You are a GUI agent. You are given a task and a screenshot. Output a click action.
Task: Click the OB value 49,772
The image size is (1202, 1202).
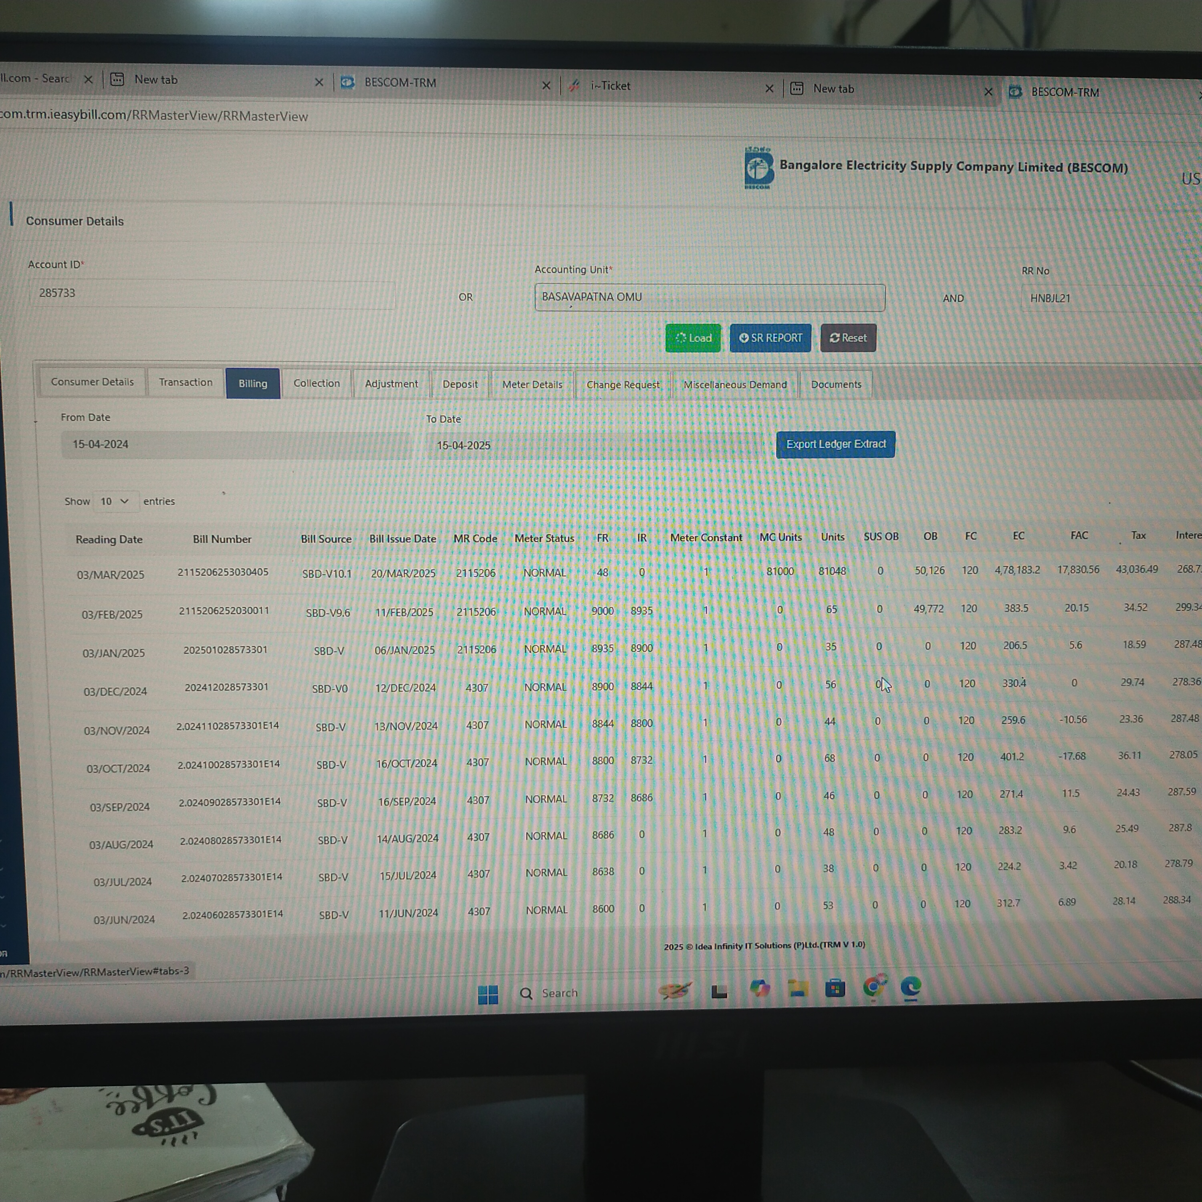point(928,609)
